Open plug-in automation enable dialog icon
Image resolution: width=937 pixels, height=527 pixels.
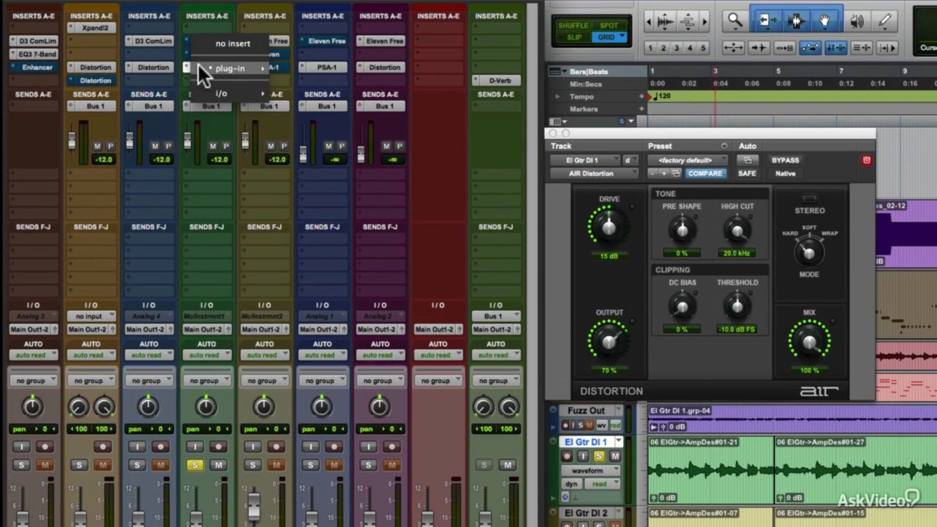pyautogui.click(x=747, y=160)
